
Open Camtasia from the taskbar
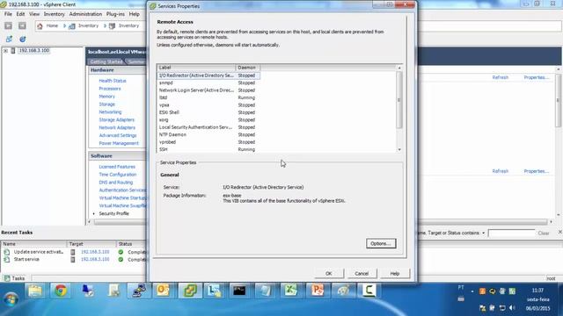pos(369,291)
